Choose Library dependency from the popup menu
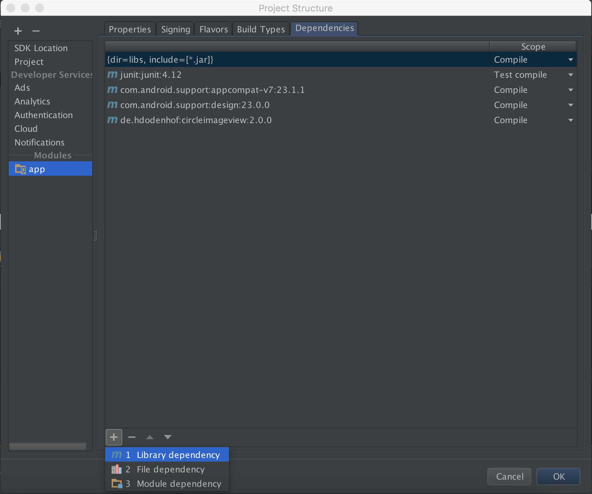The height and width of the screenshot is (494, 592). (x=167, y=455)
